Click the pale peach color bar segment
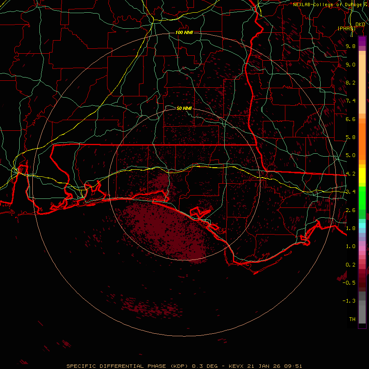The image size is (369, 369). (362, 84)
